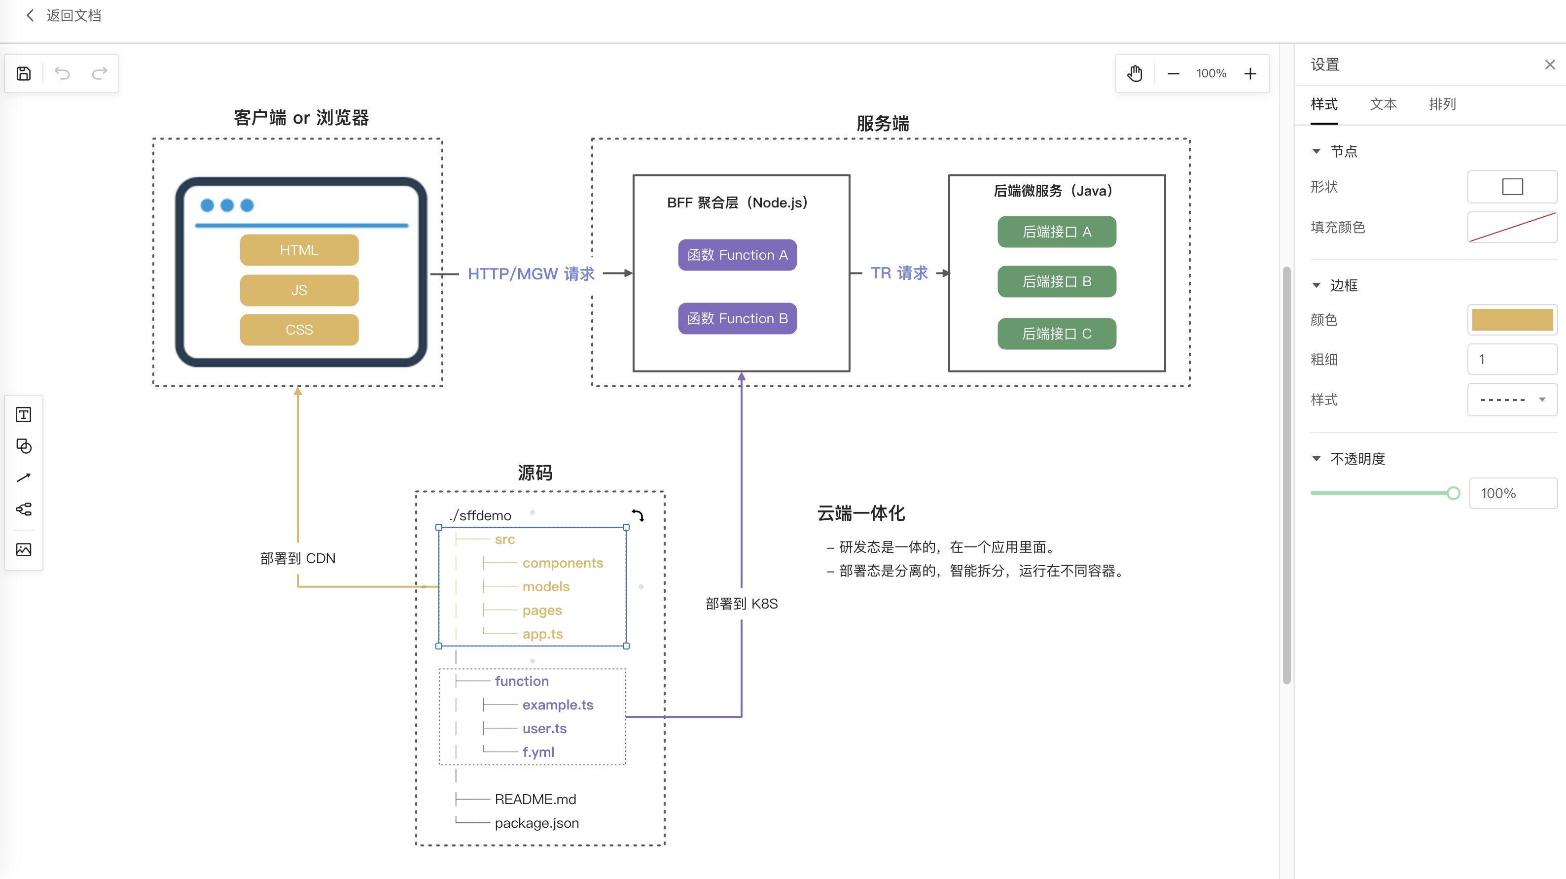The width and height of the screenshot is (1566, 879).
Task: Click the package.json file entry
Action: tap(536, 823)
